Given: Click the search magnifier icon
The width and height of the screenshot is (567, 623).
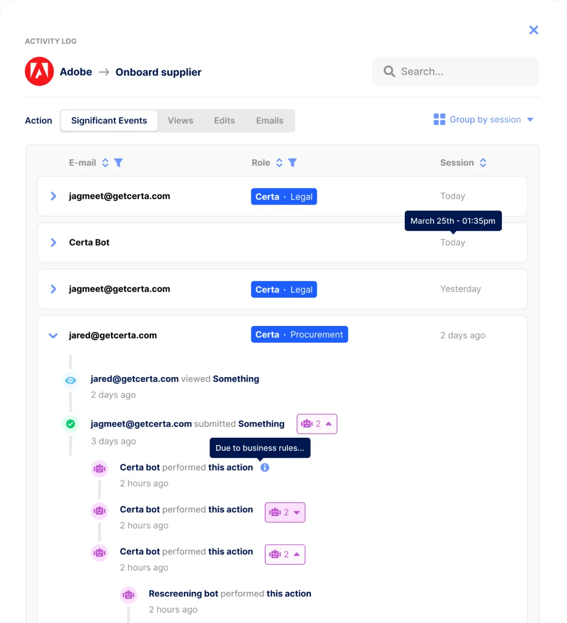Looking at the screenshot, I should 389,71.
